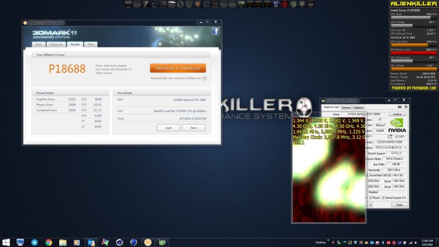
Task: Click the GPU-Z screenshot camera icon
Action: tap(399, 107)
